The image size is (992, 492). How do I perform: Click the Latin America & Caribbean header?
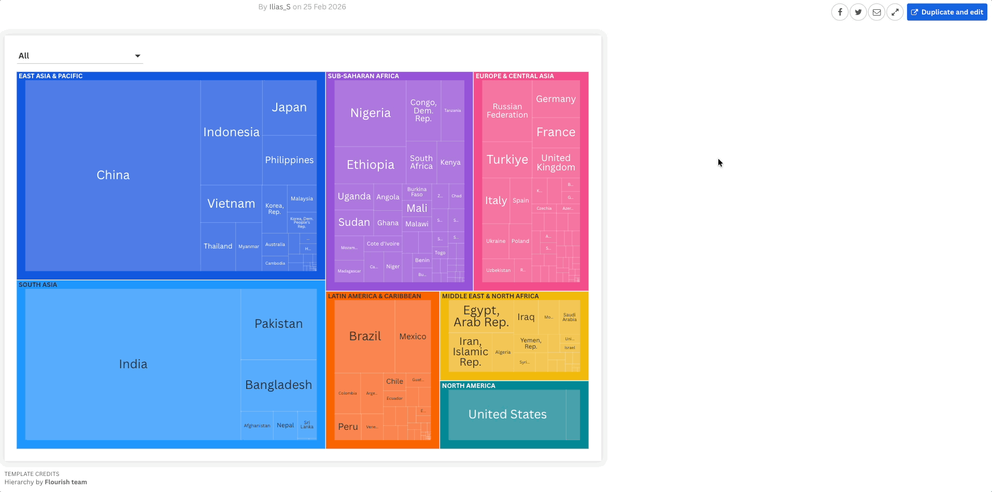coord(374,296)
